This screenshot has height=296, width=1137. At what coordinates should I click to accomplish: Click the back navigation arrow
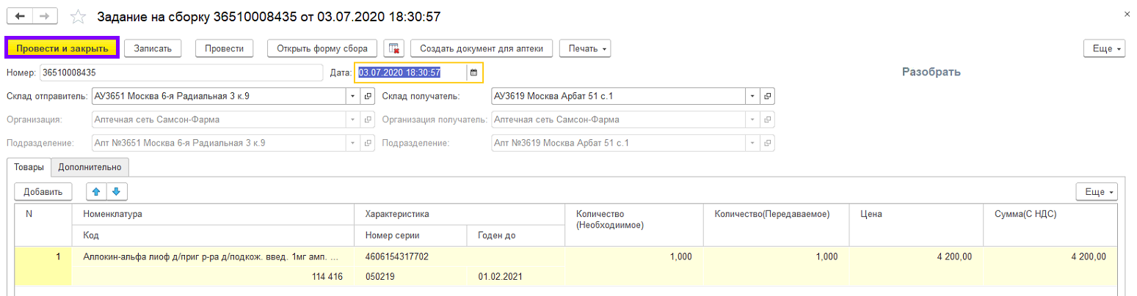coord(20,16)
